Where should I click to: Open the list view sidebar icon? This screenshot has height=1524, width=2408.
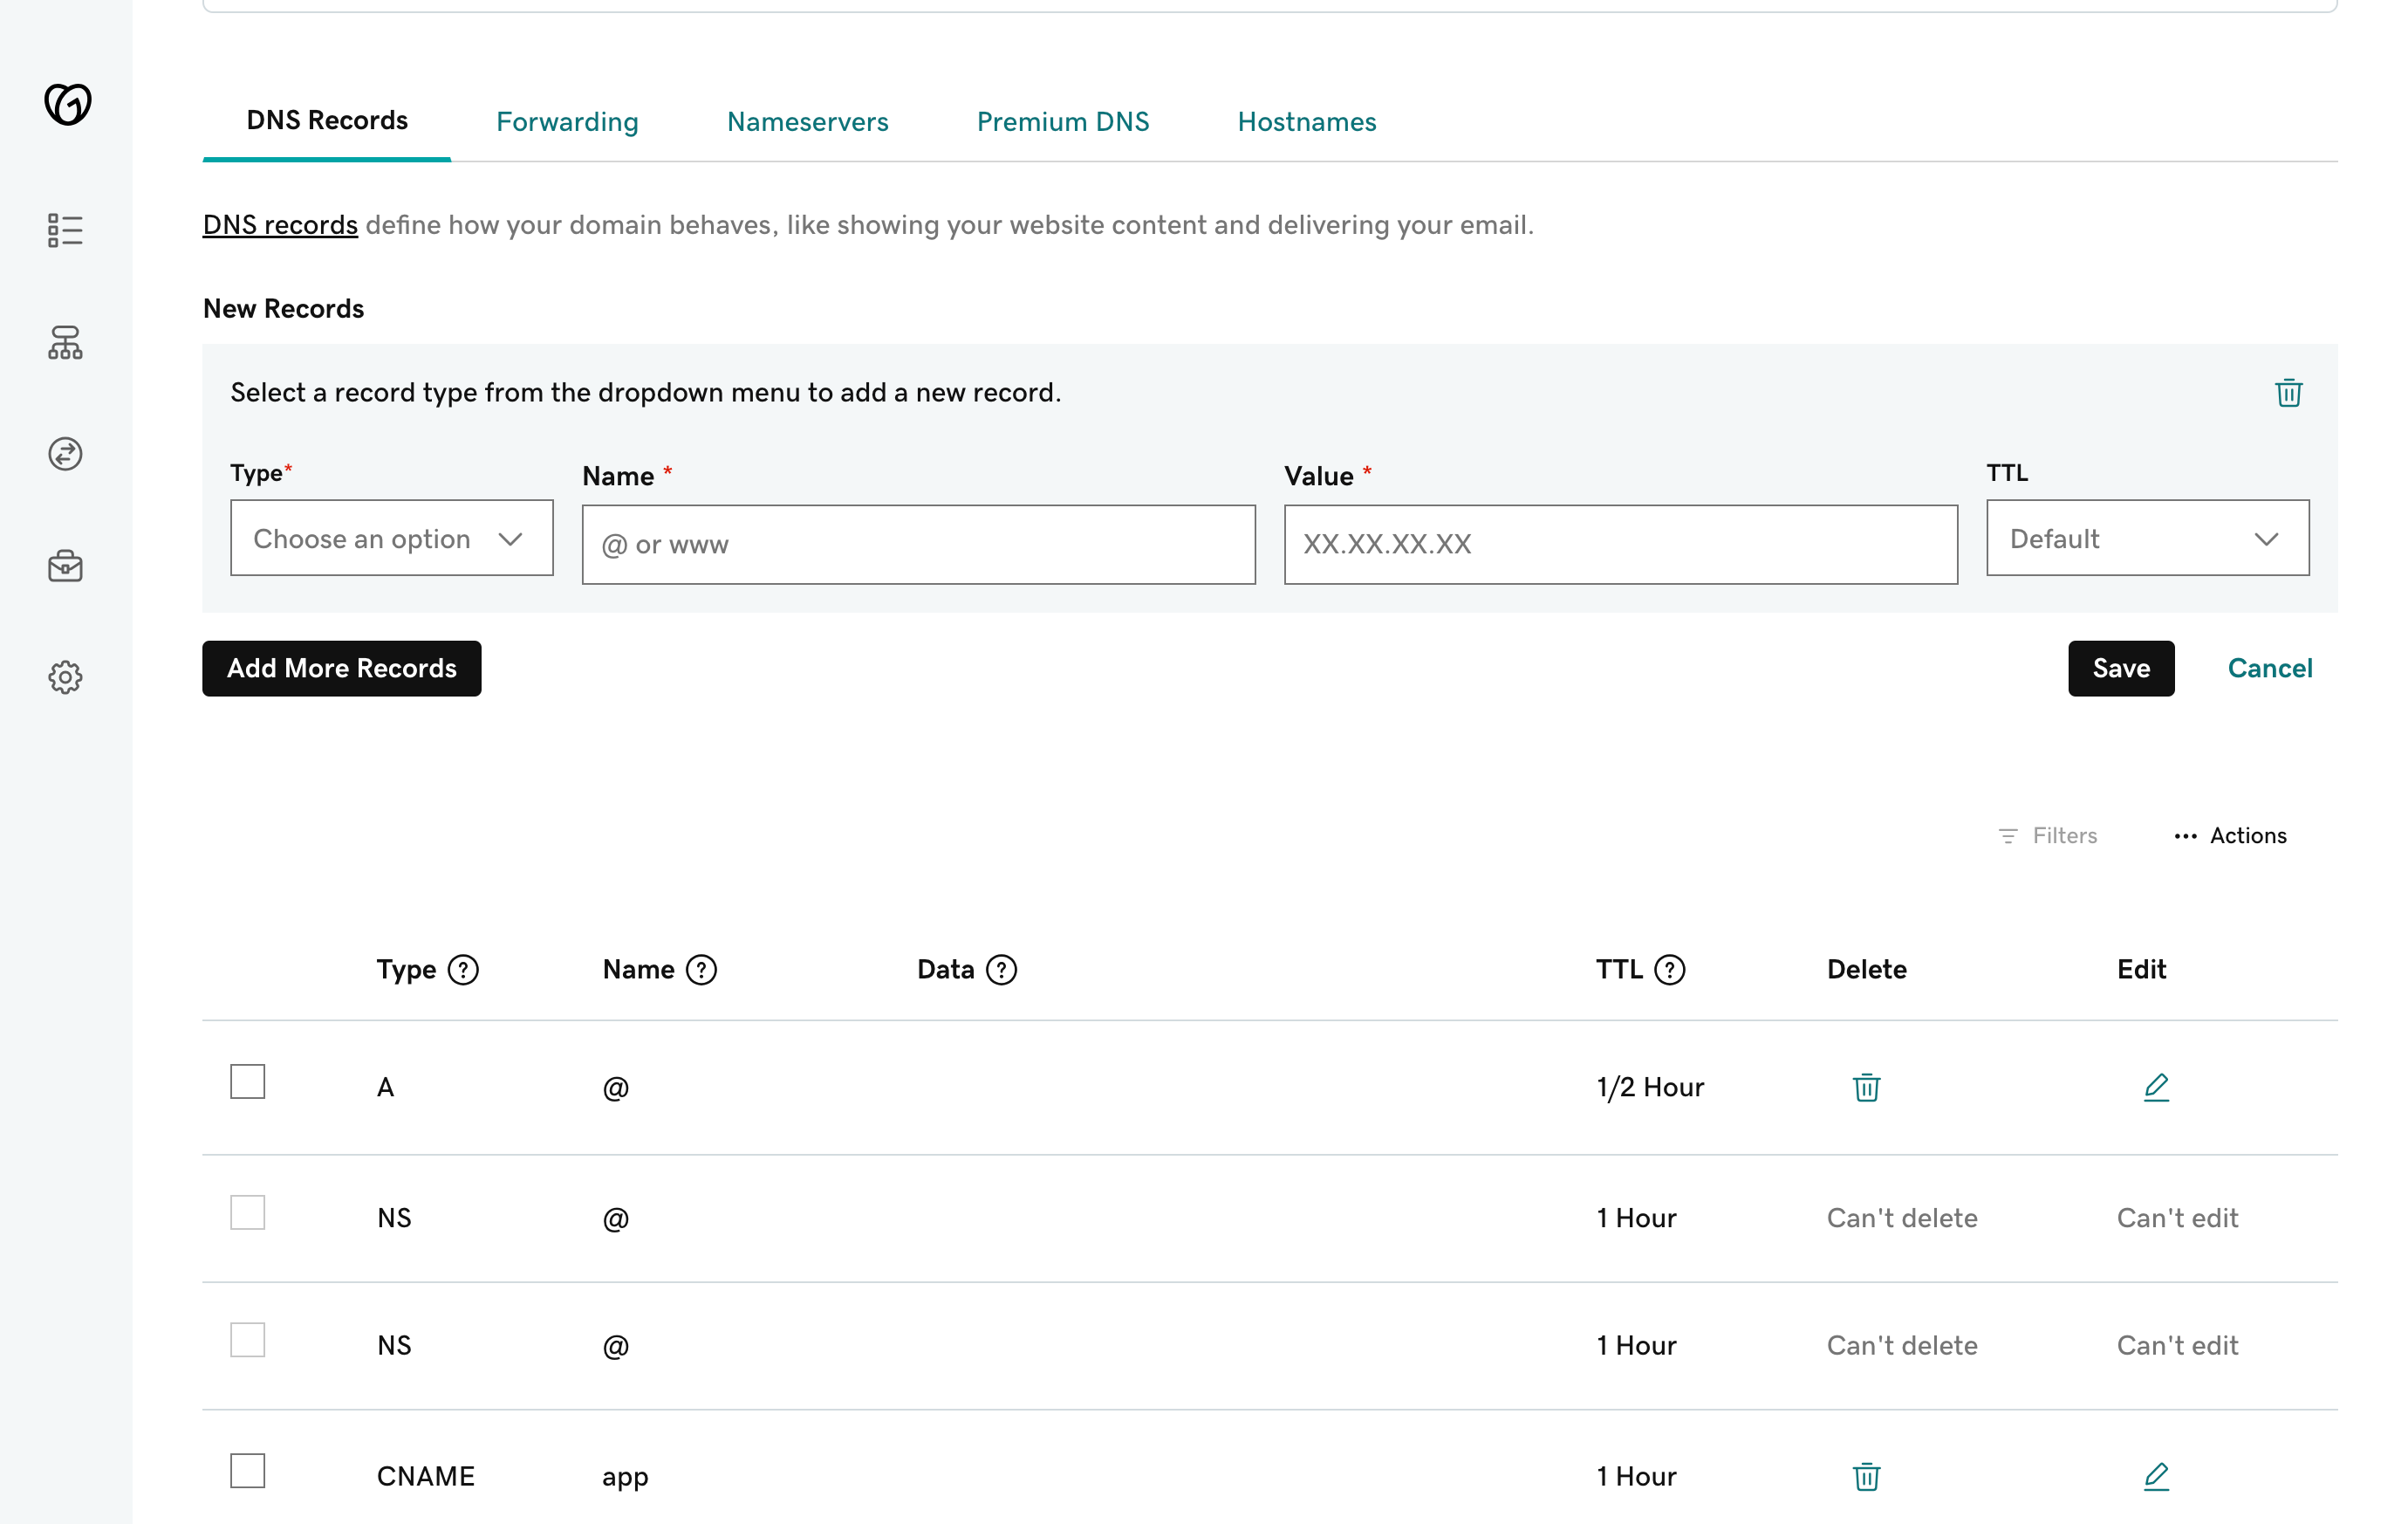point(65,230)
